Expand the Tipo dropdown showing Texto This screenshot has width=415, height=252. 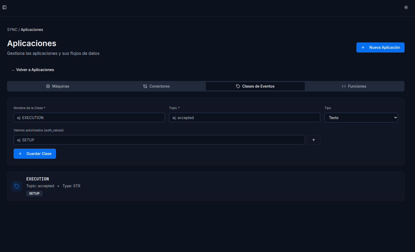point(361,118)
